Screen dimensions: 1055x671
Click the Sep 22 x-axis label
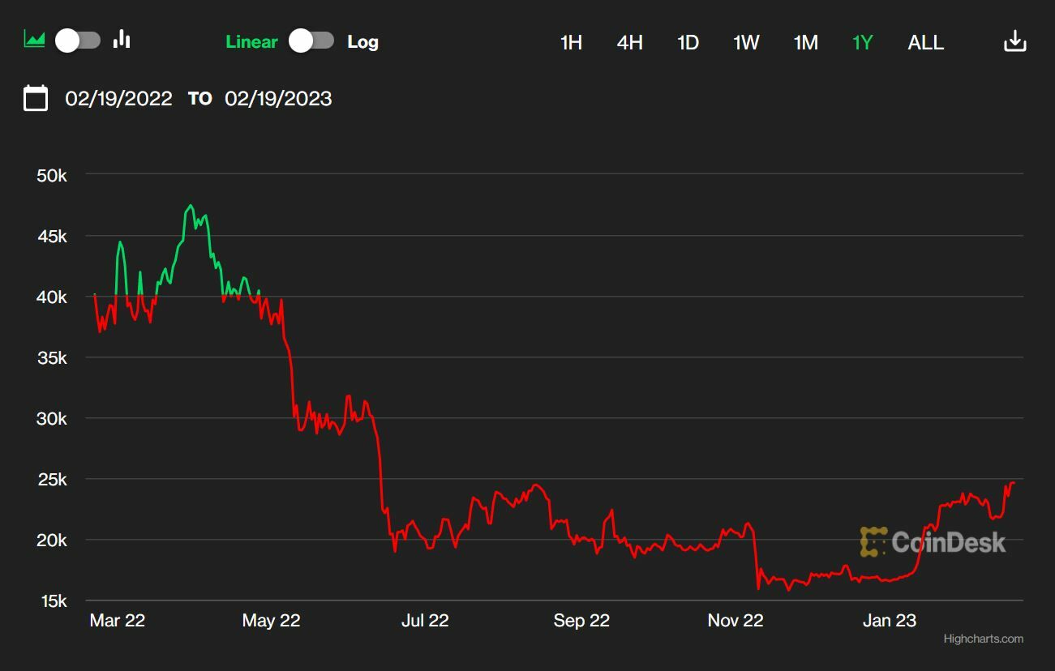(581, 621)
